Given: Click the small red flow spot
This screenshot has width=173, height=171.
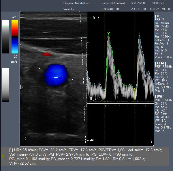Looking at the screenshot, I should [46, 54].
